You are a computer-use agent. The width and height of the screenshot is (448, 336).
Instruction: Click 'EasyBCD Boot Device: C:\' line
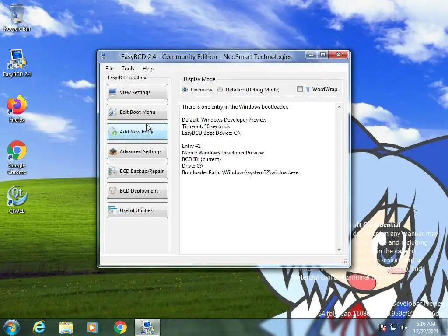point(211,133)
